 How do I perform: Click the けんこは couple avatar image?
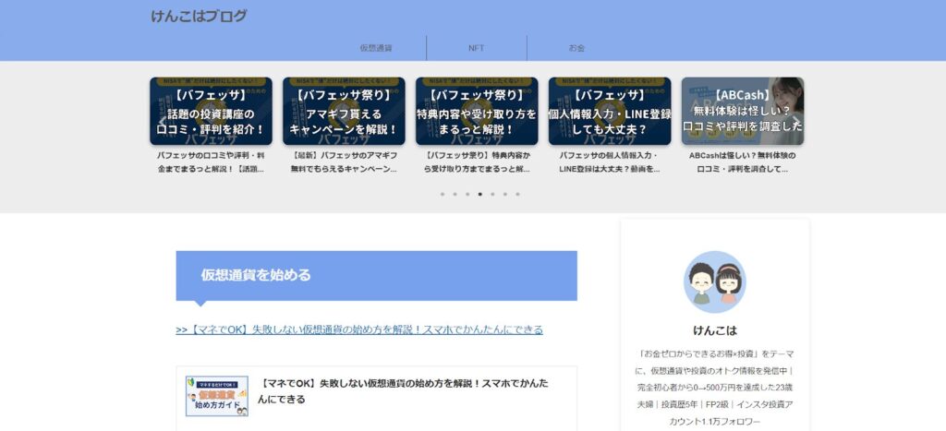click(715, 282)
